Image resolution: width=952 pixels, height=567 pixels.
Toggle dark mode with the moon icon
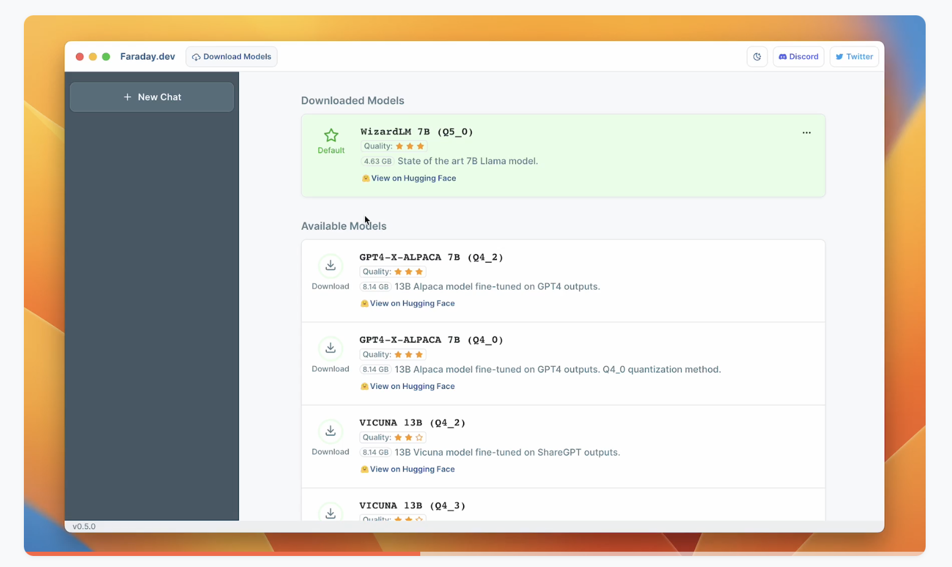coord(757,56)
